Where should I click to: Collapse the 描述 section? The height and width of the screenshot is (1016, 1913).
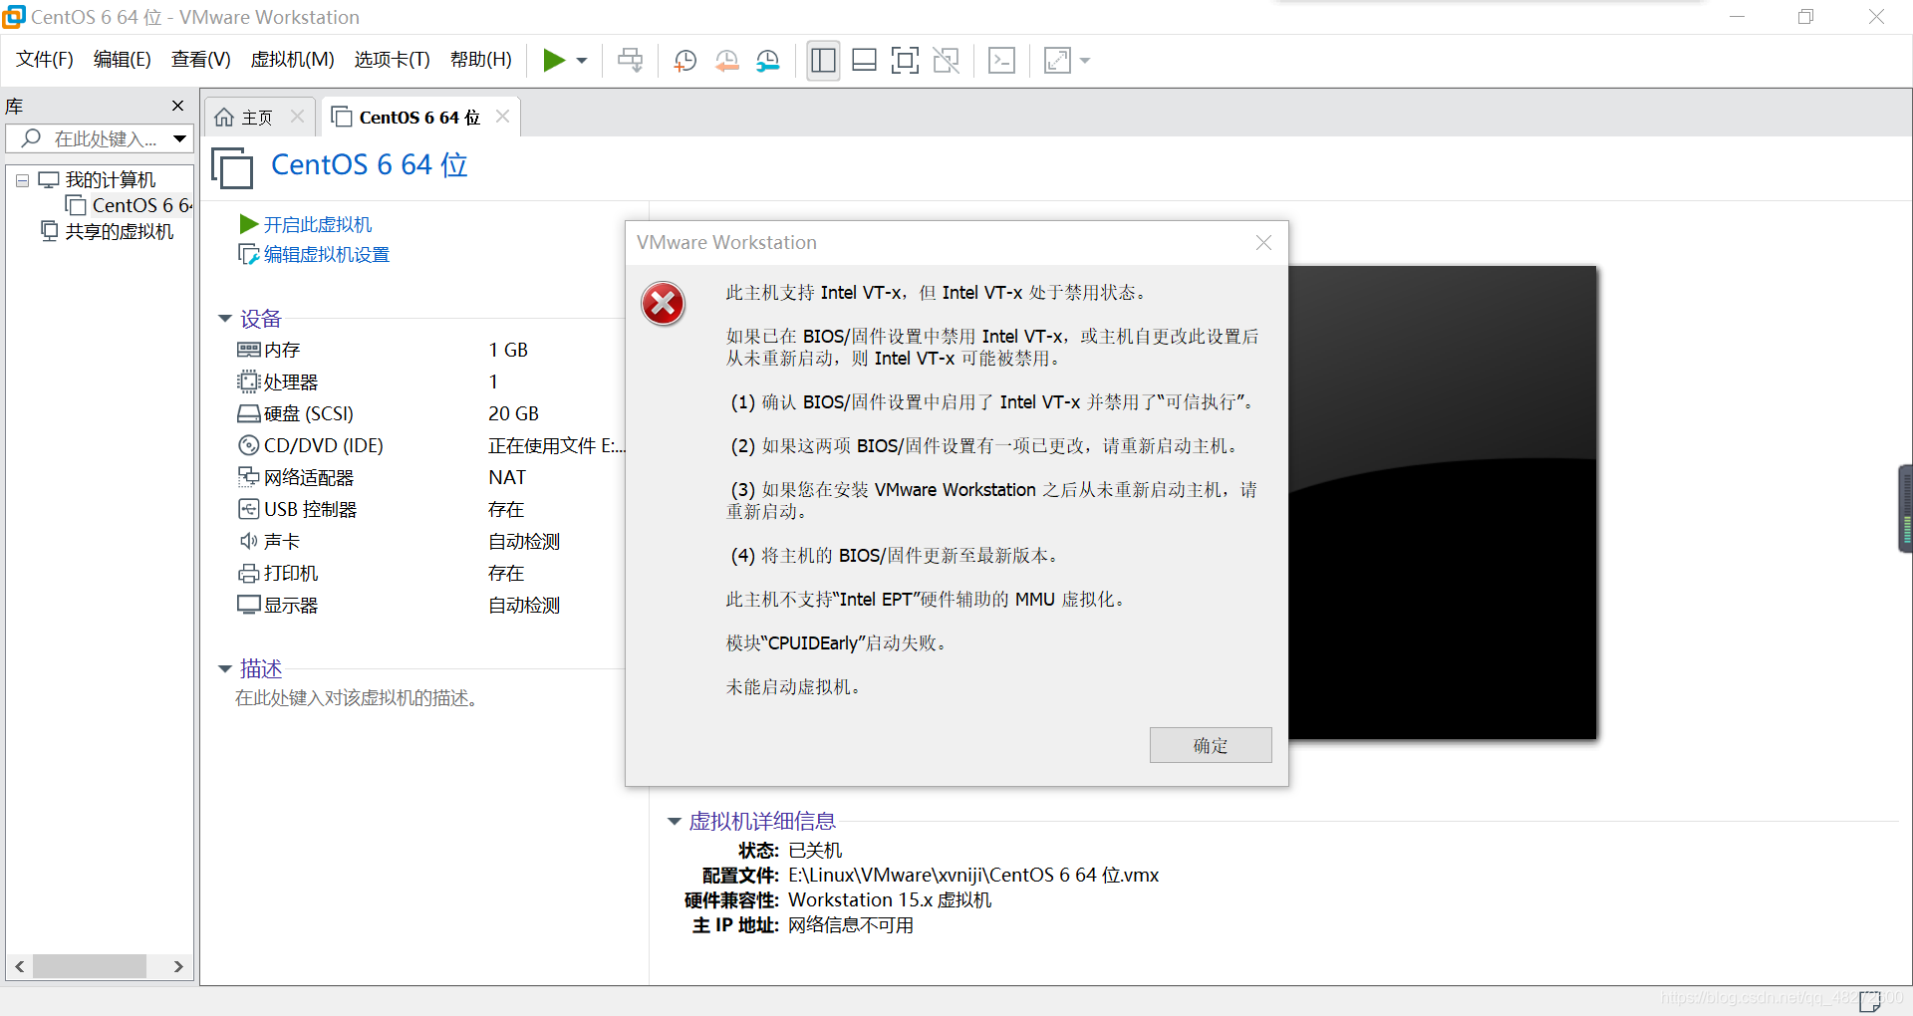coord(225,668)
